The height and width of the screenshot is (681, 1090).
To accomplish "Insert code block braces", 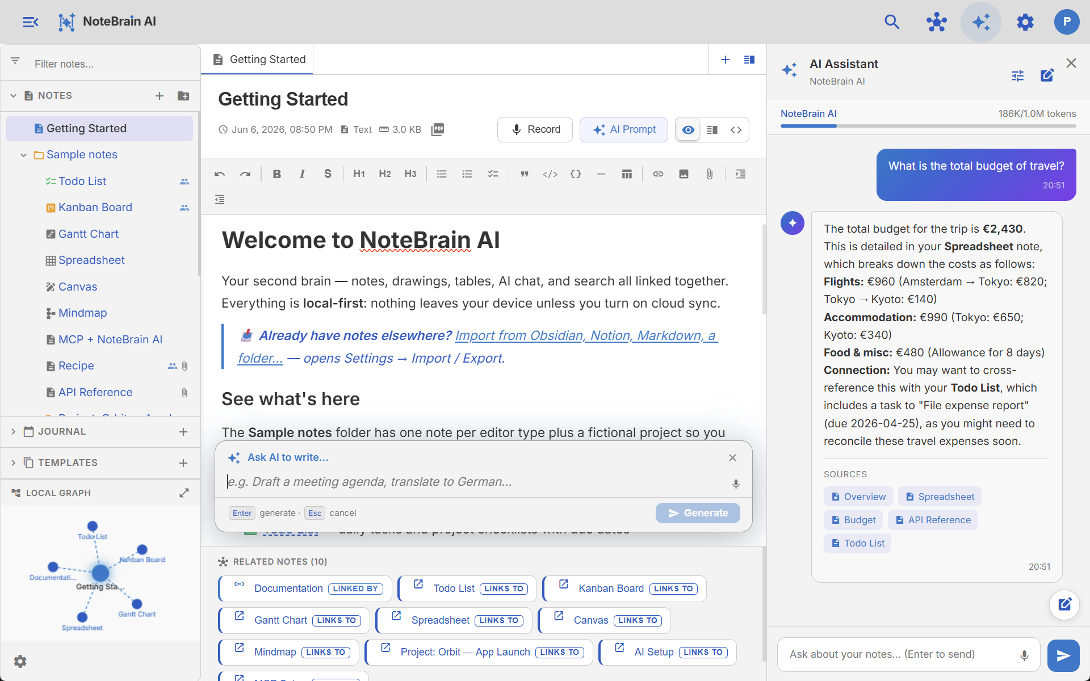I will tap(576, 174).
